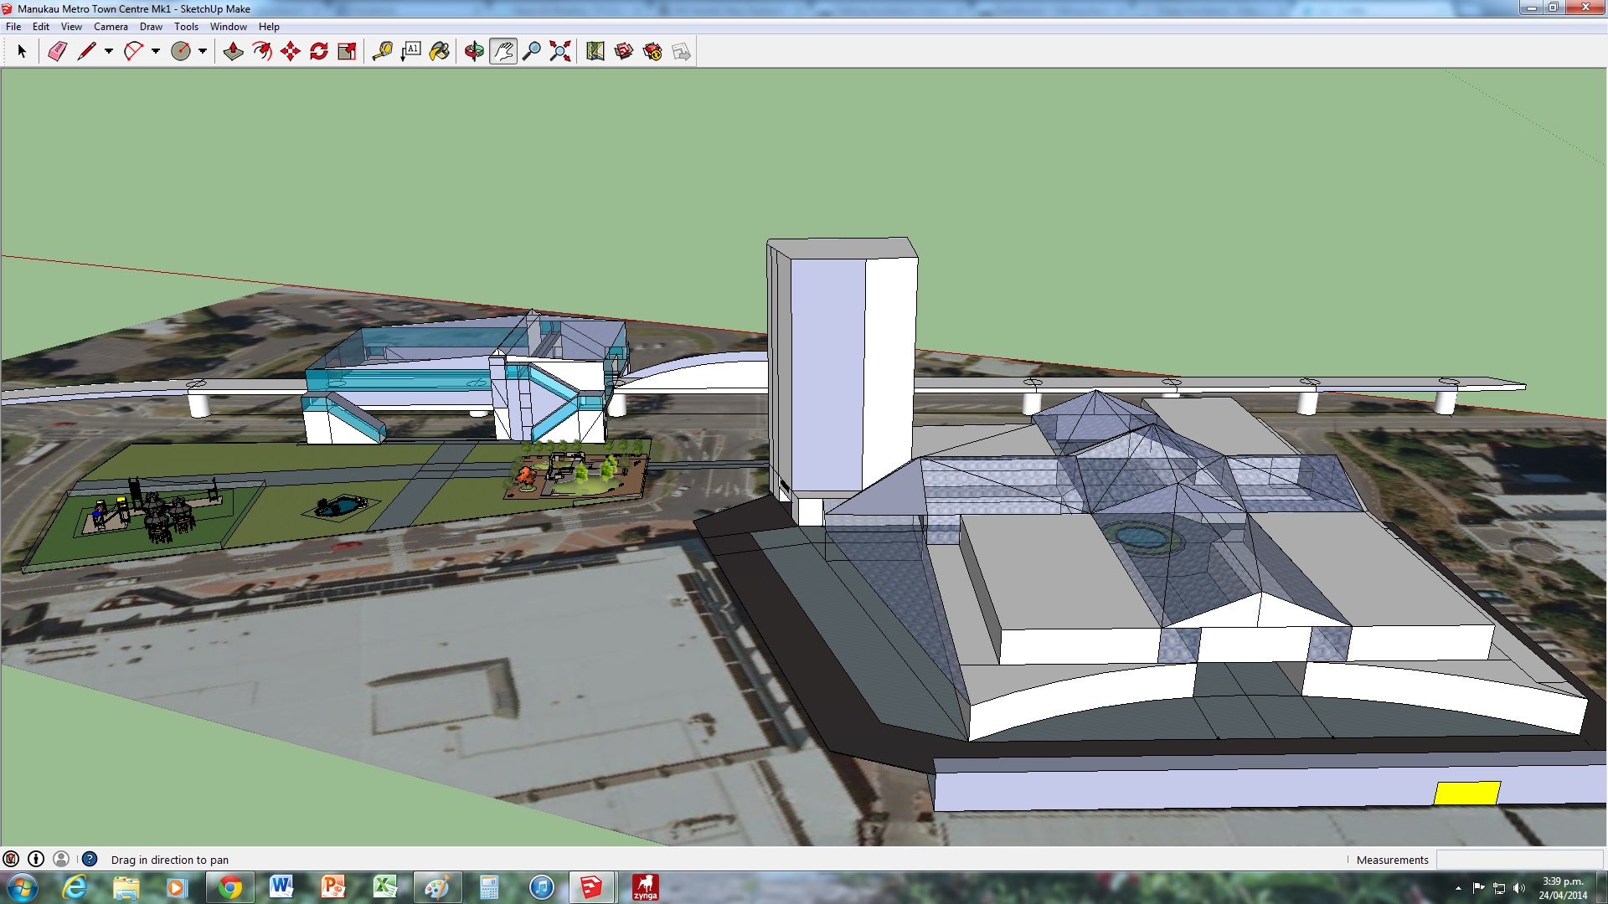This screenshot has height=904, width=1608.
Task: Expand the Line tool dropdown arrow
Action: (109, 52)
